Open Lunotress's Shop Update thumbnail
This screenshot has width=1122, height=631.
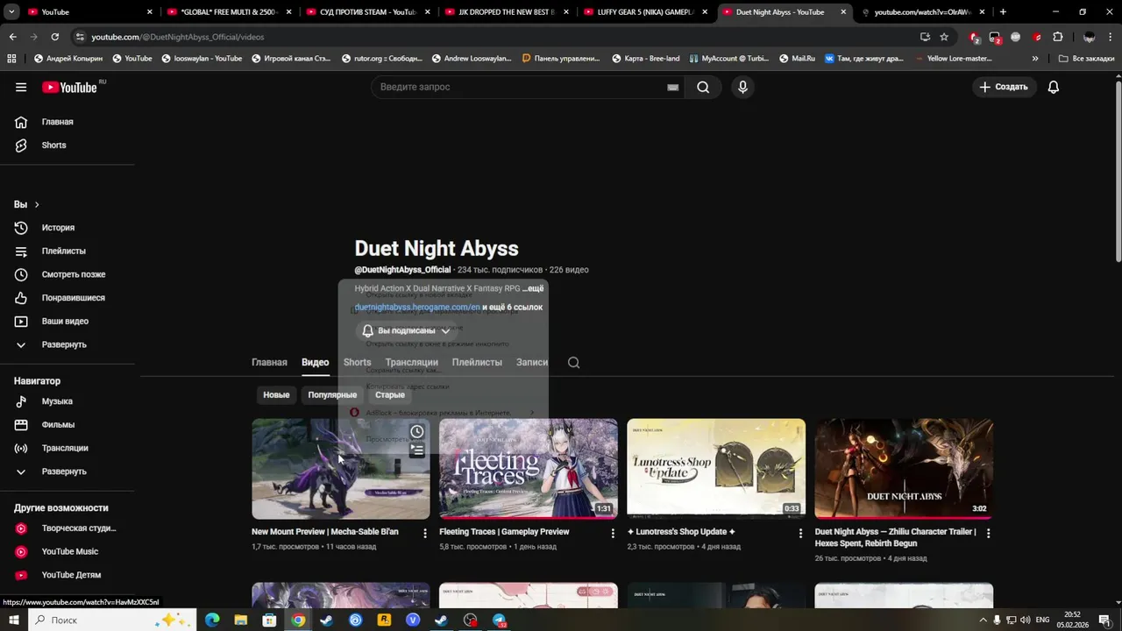716,469
